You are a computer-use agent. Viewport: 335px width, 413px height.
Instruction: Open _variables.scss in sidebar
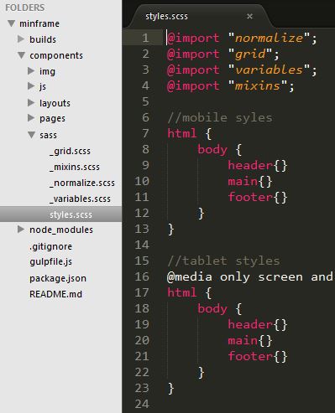(80, 199)
